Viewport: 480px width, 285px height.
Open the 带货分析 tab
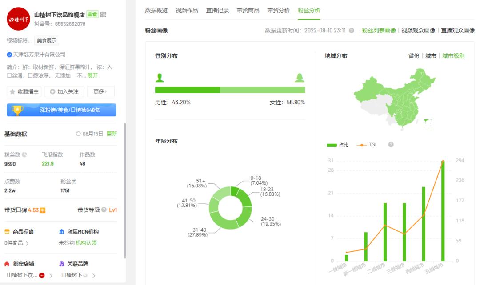[x=280, y=10]
